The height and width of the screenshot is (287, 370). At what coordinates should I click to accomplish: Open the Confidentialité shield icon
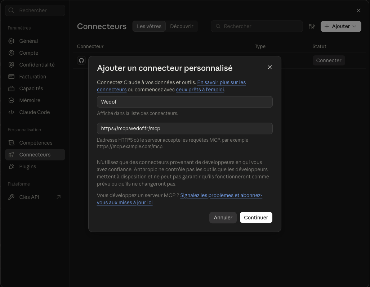[x=11, y=65]
